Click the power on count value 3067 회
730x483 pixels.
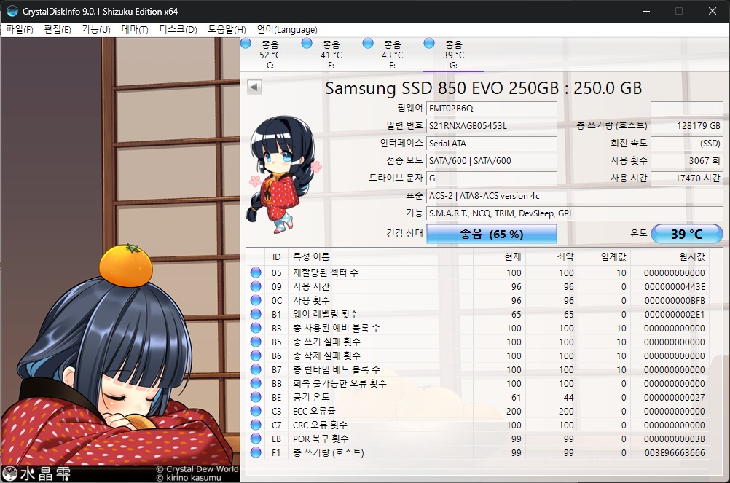687,160
